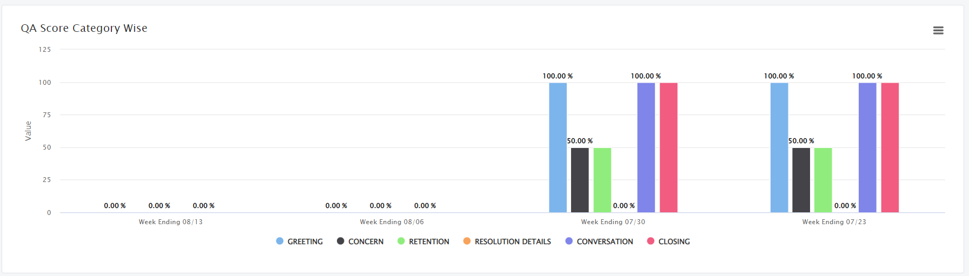Screen dimensions: 969x276
Task: Toggle the CONVERSATION legend entry
Action: 605,241
